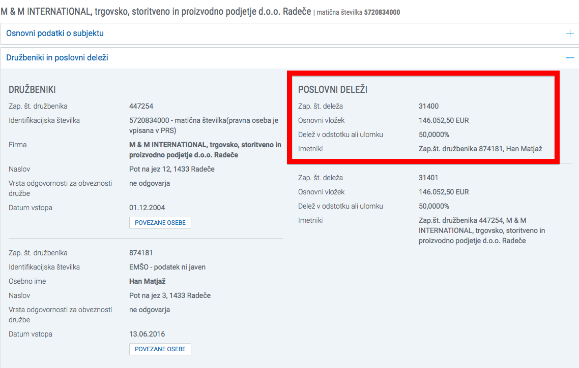The height and width of the screenshot is (368, 579).
Task: Click entry date 01.12.2004
Action: click(147, 208)
